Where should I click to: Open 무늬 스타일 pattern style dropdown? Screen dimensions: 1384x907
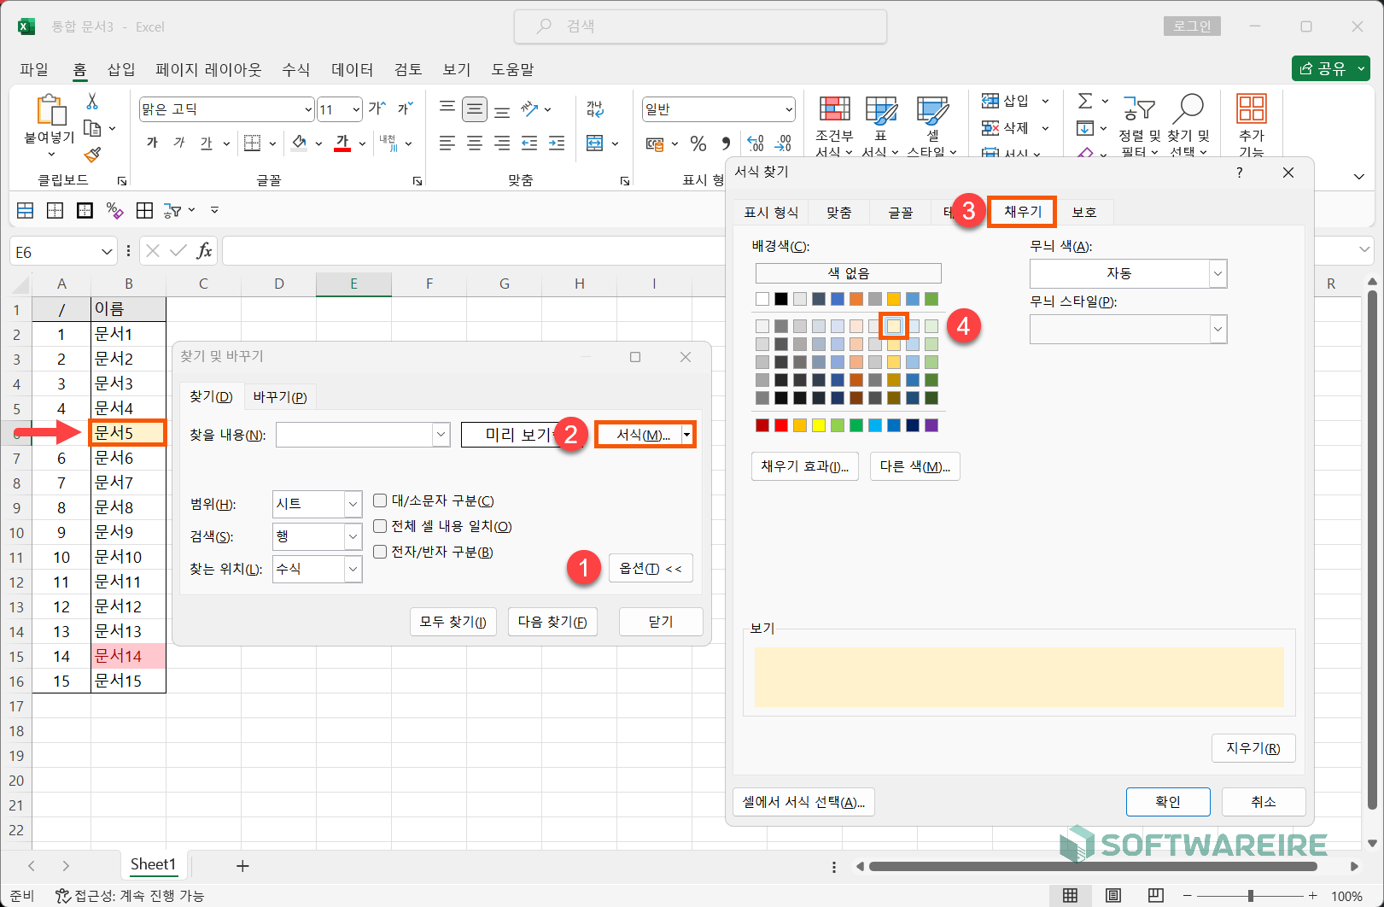click(1218, 329)
